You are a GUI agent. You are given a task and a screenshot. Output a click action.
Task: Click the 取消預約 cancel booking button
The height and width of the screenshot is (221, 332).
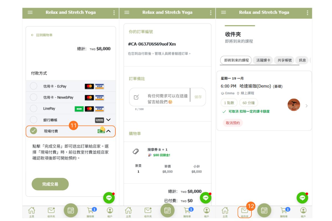tap(233, 123)
